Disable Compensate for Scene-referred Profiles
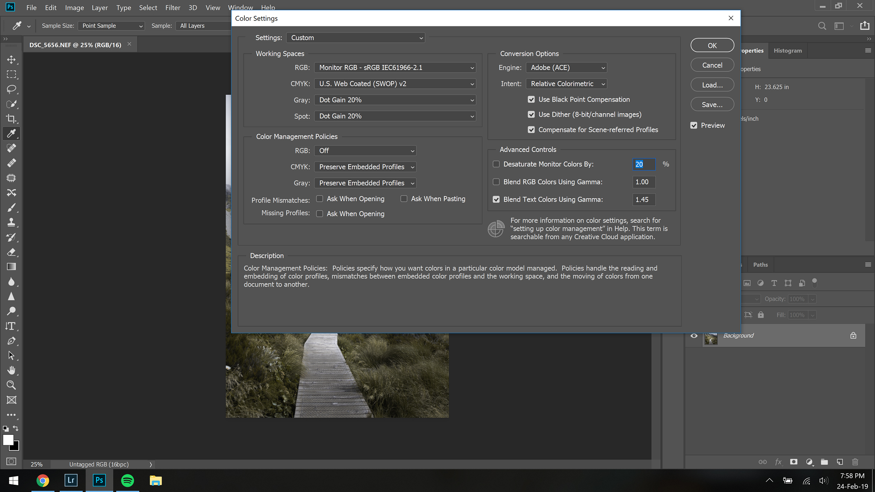The height and width of the screenshot is (492, 875). pyautogui.click(x=531, y=130)
